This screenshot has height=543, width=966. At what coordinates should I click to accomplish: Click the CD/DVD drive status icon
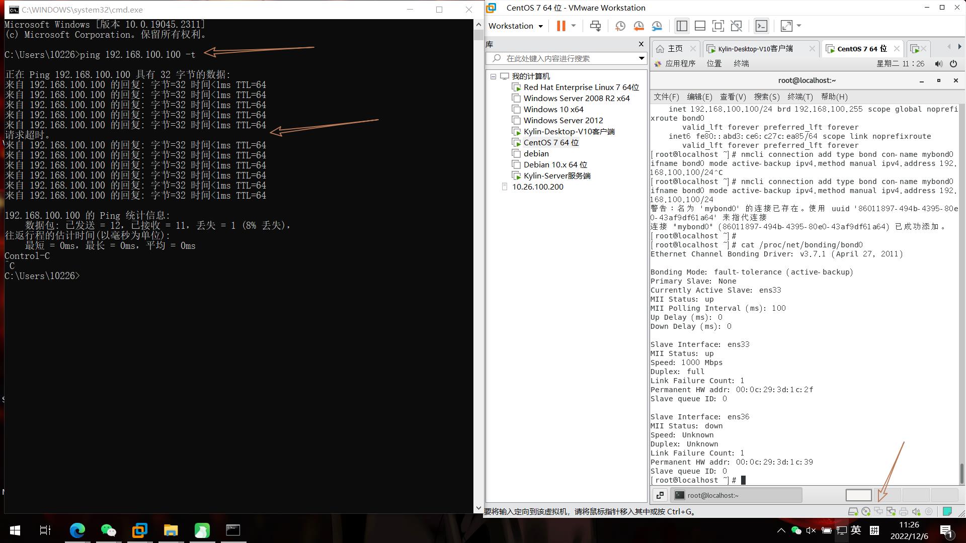(x=866, y=512)
